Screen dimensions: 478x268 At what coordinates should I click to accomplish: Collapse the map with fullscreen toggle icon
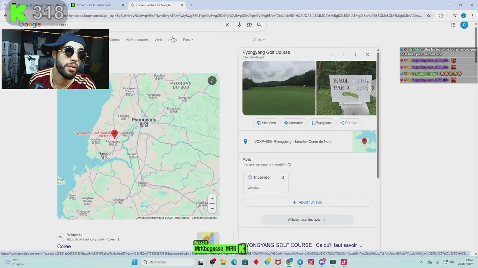pyautogui.click(x=212, y=81)
